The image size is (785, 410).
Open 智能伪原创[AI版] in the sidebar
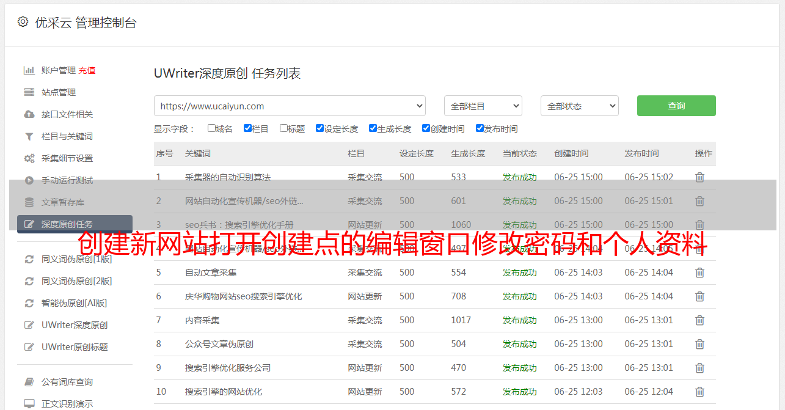(75, 303)
